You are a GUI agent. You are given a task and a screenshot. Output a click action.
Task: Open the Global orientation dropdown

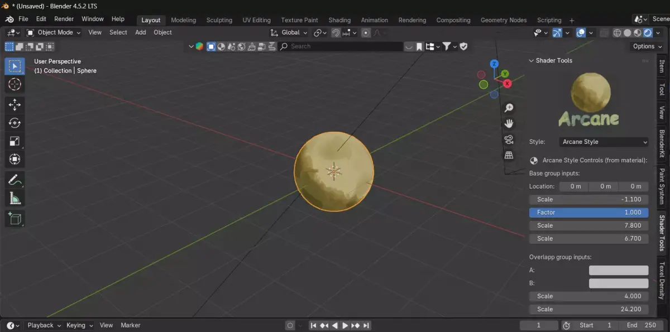(x=289, y=32)
